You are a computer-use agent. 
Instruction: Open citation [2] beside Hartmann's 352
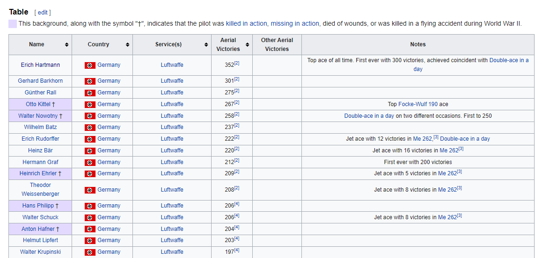click(237, 63)
